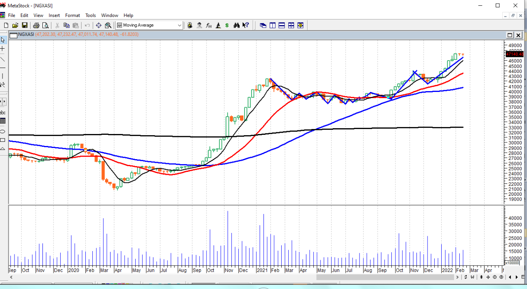Open The Explorer detective icon
Viewport: 527px width, 289px height.
pos(199,25)
